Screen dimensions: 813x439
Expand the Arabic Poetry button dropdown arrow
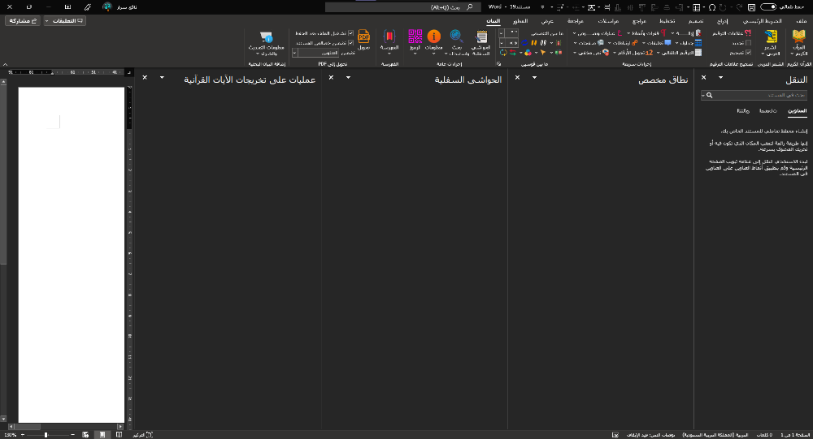pyautogui.click(x=763, y=54)
